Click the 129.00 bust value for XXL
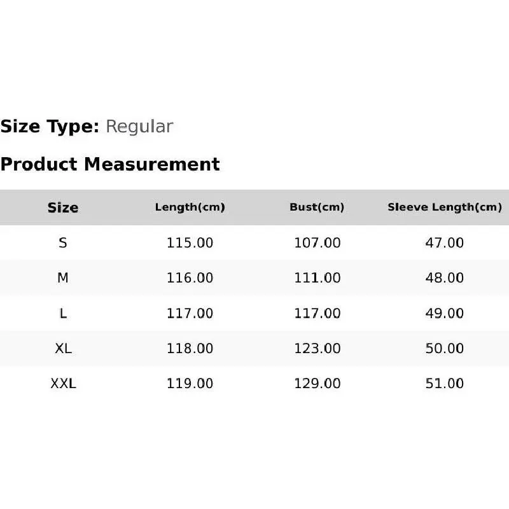The width and height of the screenshot is (509, 509). (x=317, y=384)
